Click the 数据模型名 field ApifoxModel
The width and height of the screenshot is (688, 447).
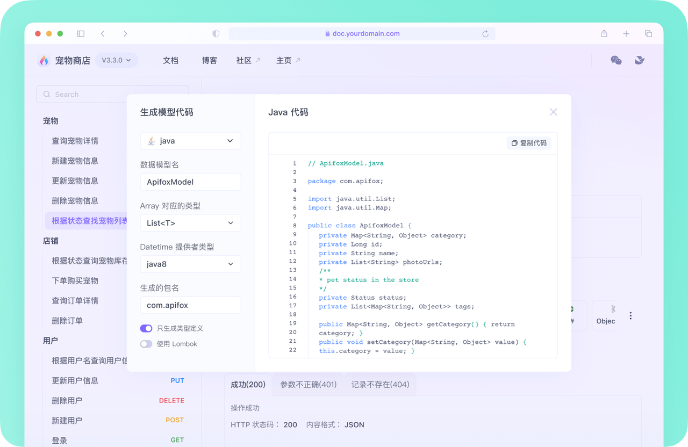tap(190, 182)
